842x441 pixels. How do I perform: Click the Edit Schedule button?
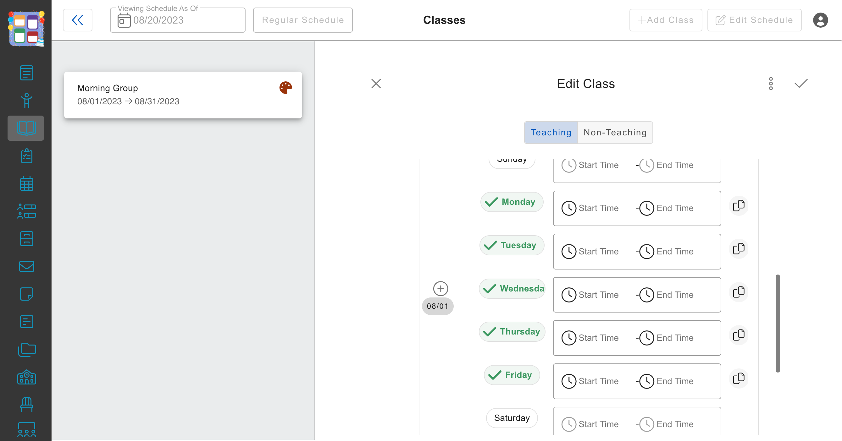click(754, 20)
